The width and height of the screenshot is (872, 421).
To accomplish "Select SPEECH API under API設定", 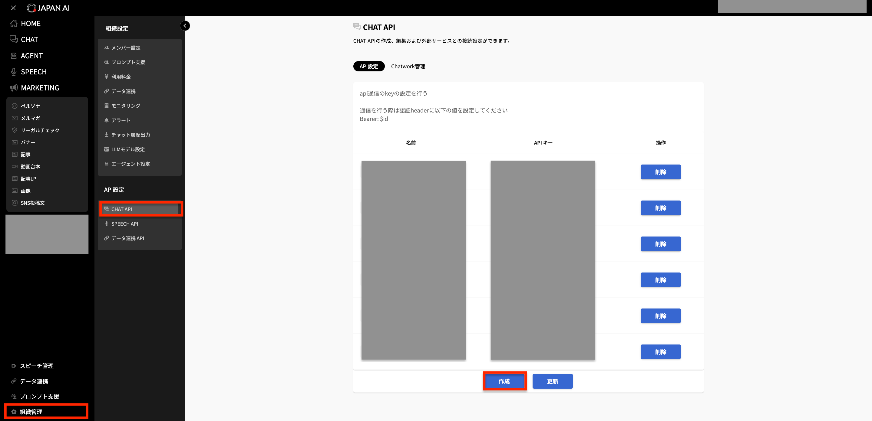I will point(124,224).
